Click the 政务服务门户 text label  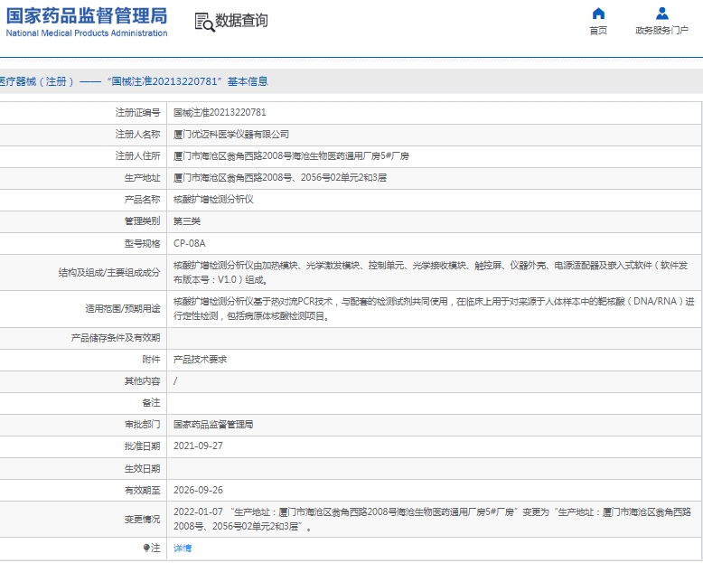[661, 31]
